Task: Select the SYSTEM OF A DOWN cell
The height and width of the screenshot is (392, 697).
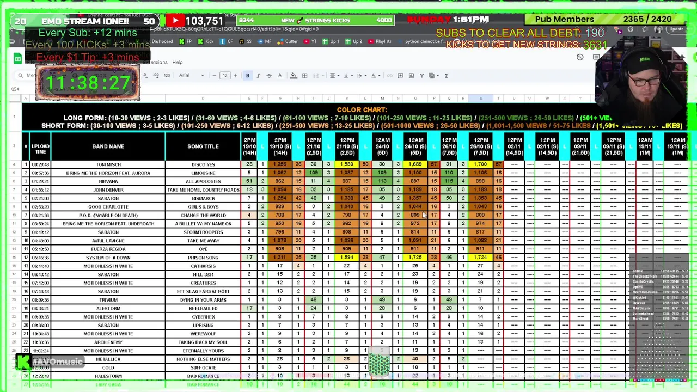Action: (108, 258)
